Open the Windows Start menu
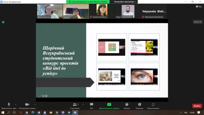The height and width of the screenshot is (115, 204). 3,112
